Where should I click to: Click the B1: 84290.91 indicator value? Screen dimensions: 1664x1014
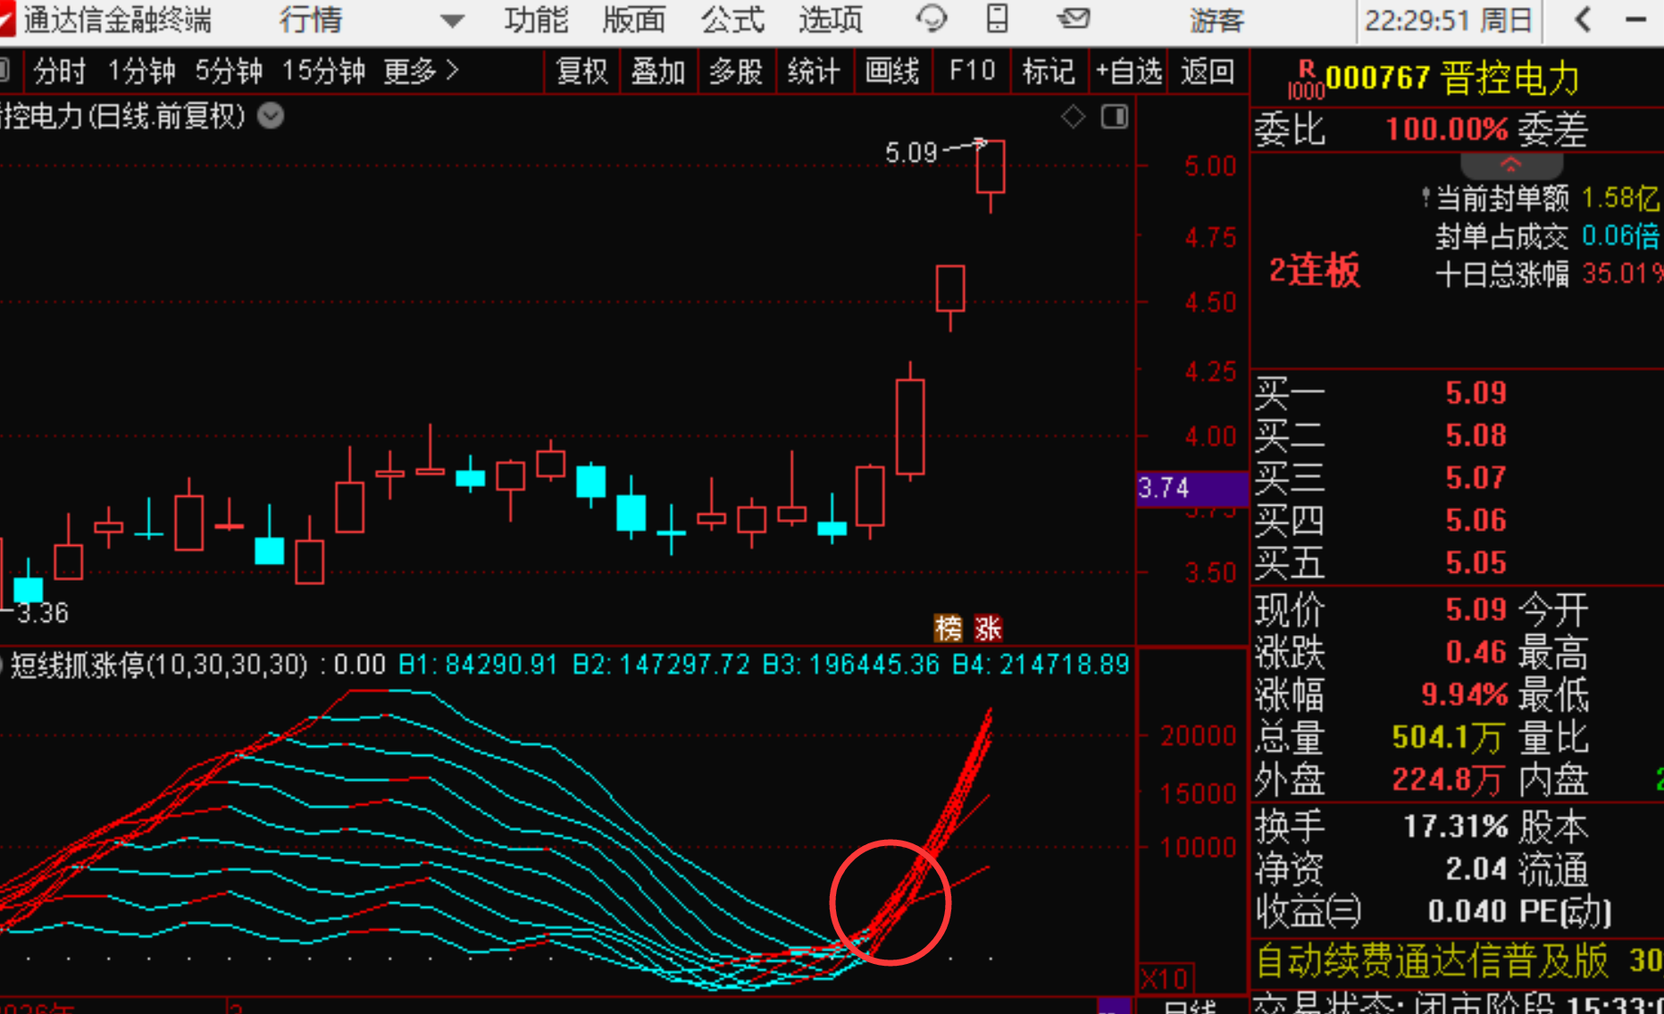[478, 665]
